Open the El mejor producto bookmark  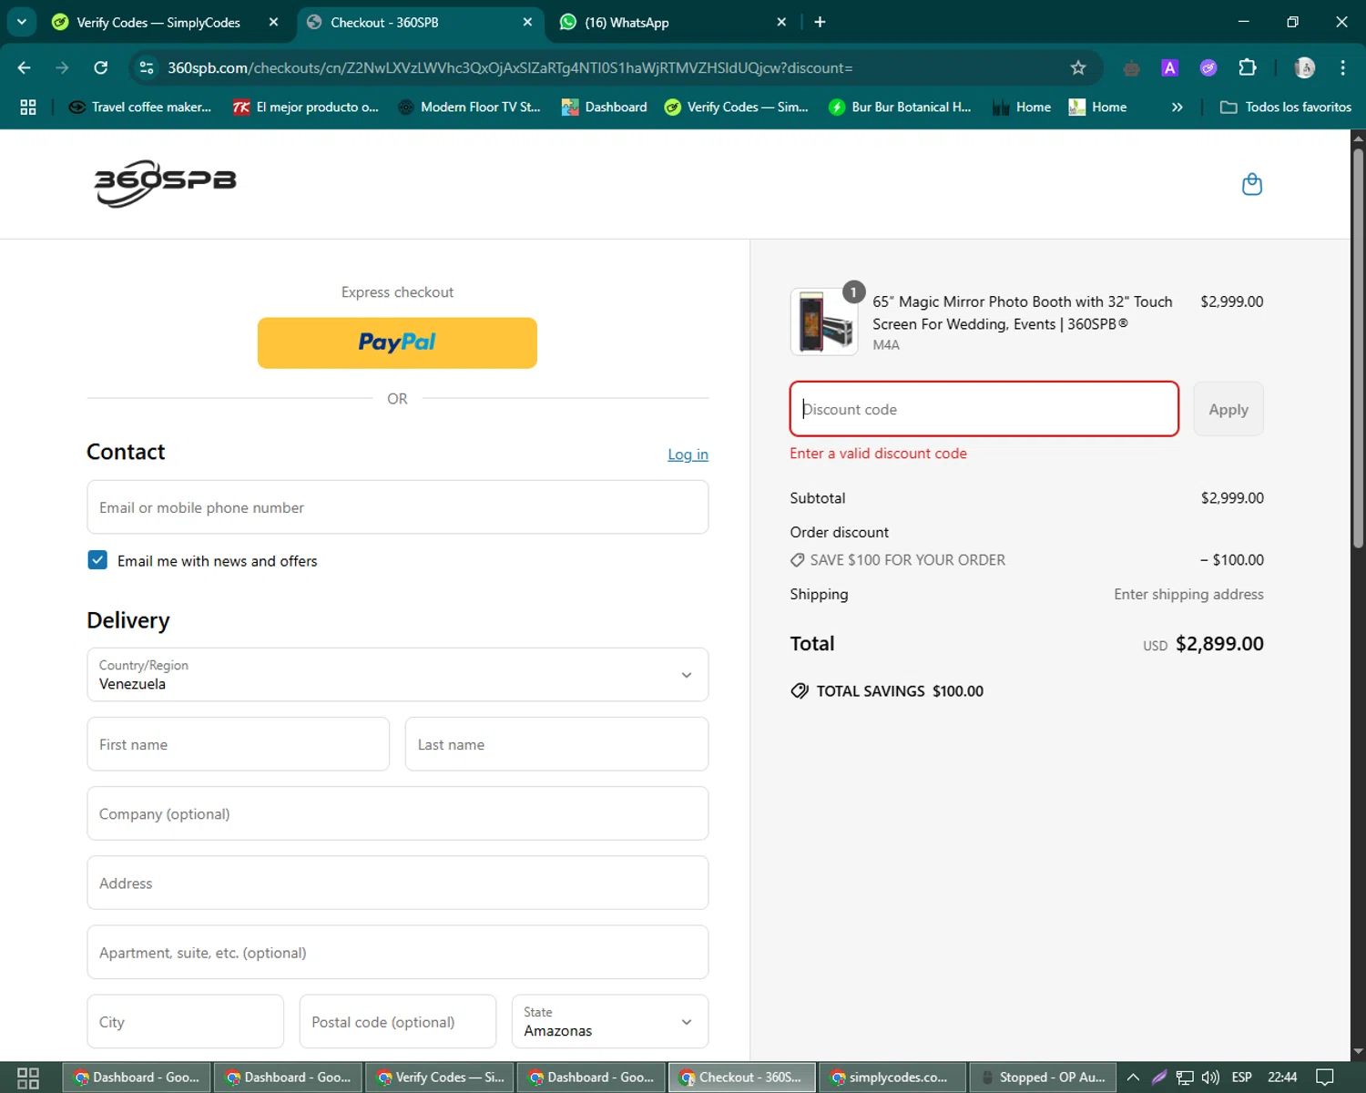[306, 107]
